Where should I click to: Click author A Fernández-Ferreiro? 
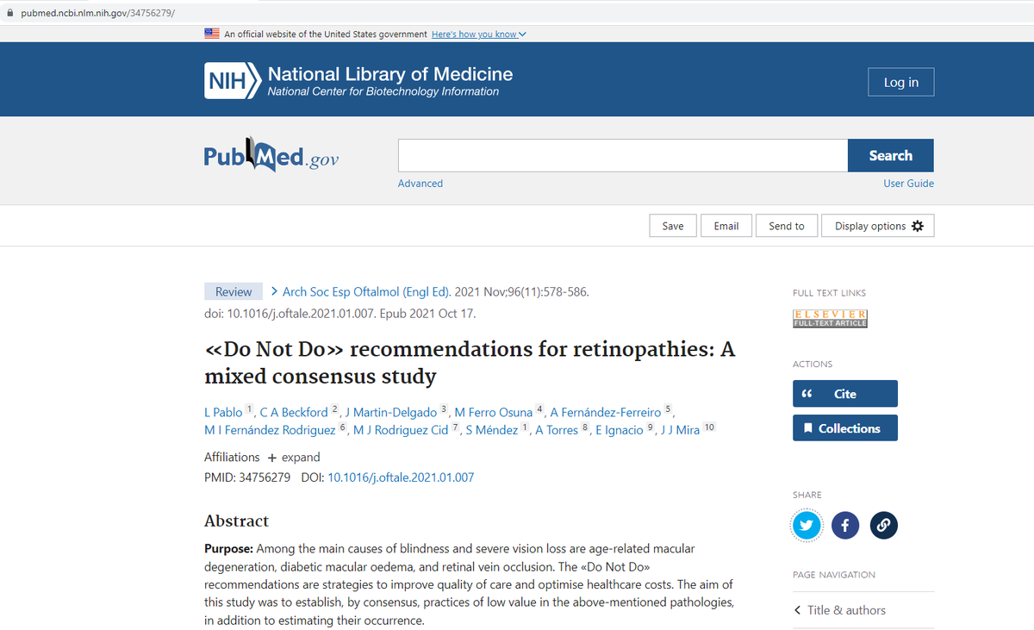pos(606,413)
